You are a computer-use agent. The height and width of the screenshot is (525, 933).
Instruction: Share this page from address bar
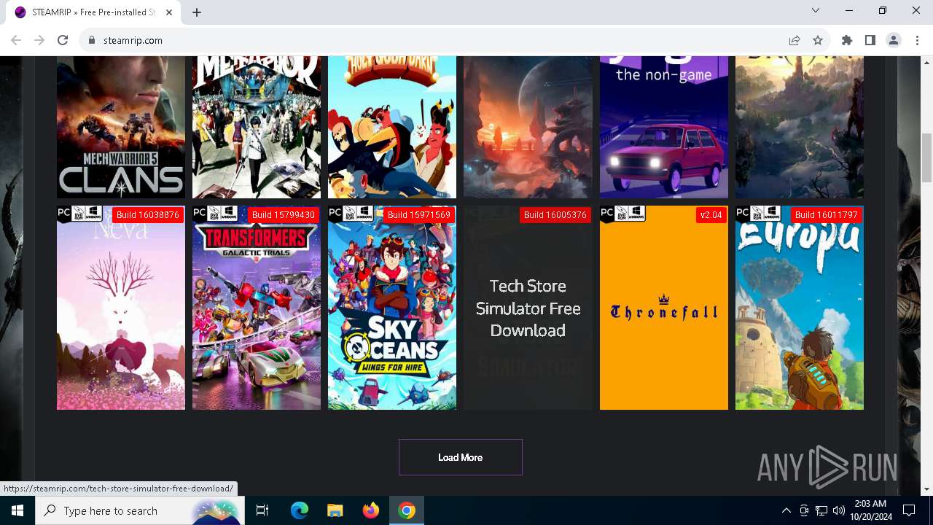click(x=795, y=40)
